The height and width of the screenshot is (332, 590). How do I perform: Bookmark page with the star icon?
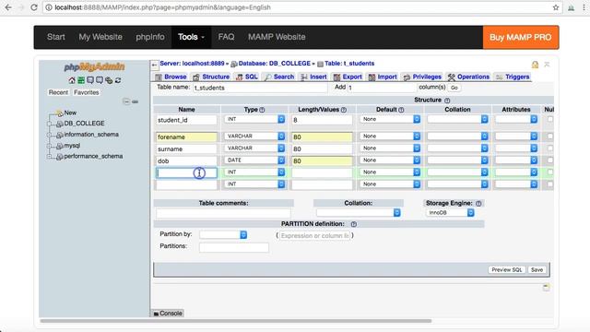(x=556, y=7)
